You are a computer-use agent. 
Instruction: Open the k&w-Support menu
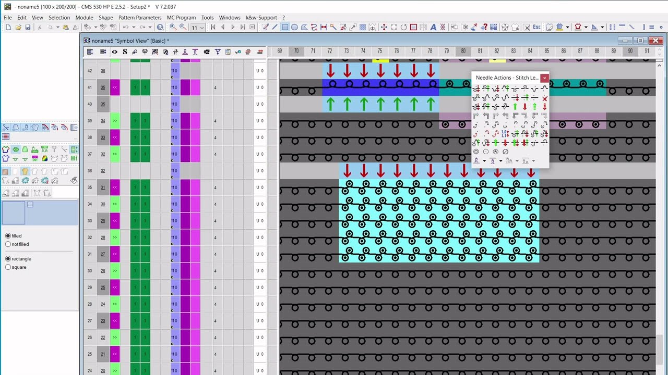click(261, 17)
